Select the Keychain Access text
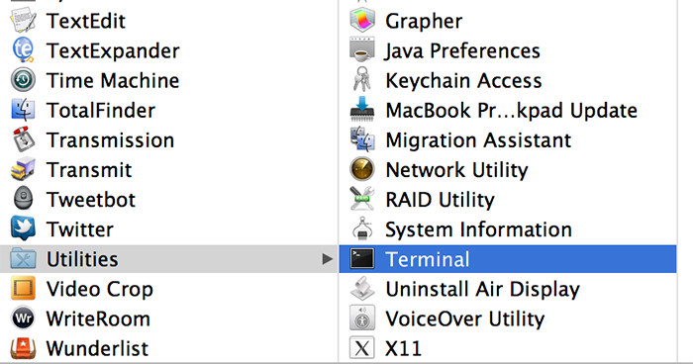 (463, 80)
